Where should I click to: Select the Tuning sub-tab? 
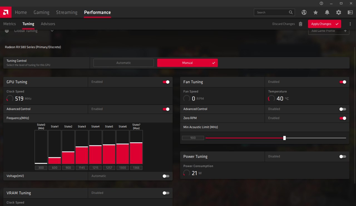(28, 24)
